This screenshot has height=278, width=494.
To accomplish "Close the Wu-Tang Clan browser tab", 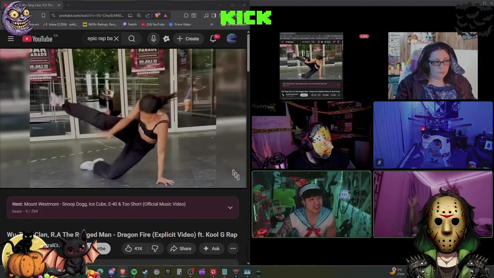I will tap(59, 5).
